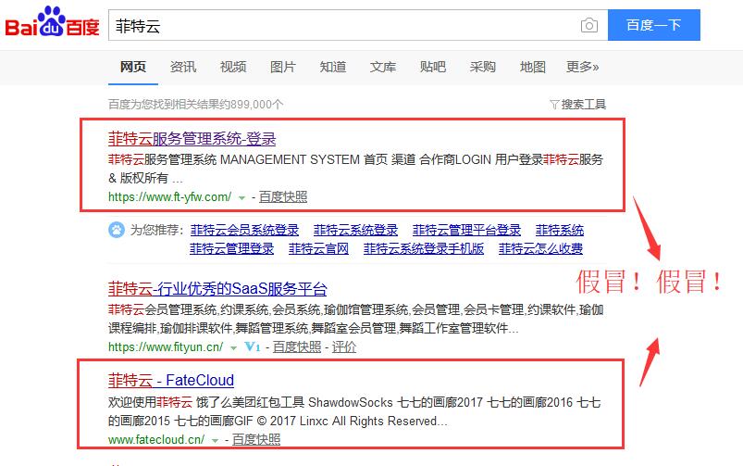Expand dropdown arrow after ft-yfw.com URL
This screenshot has width=743, height=466.
[241, 198]
